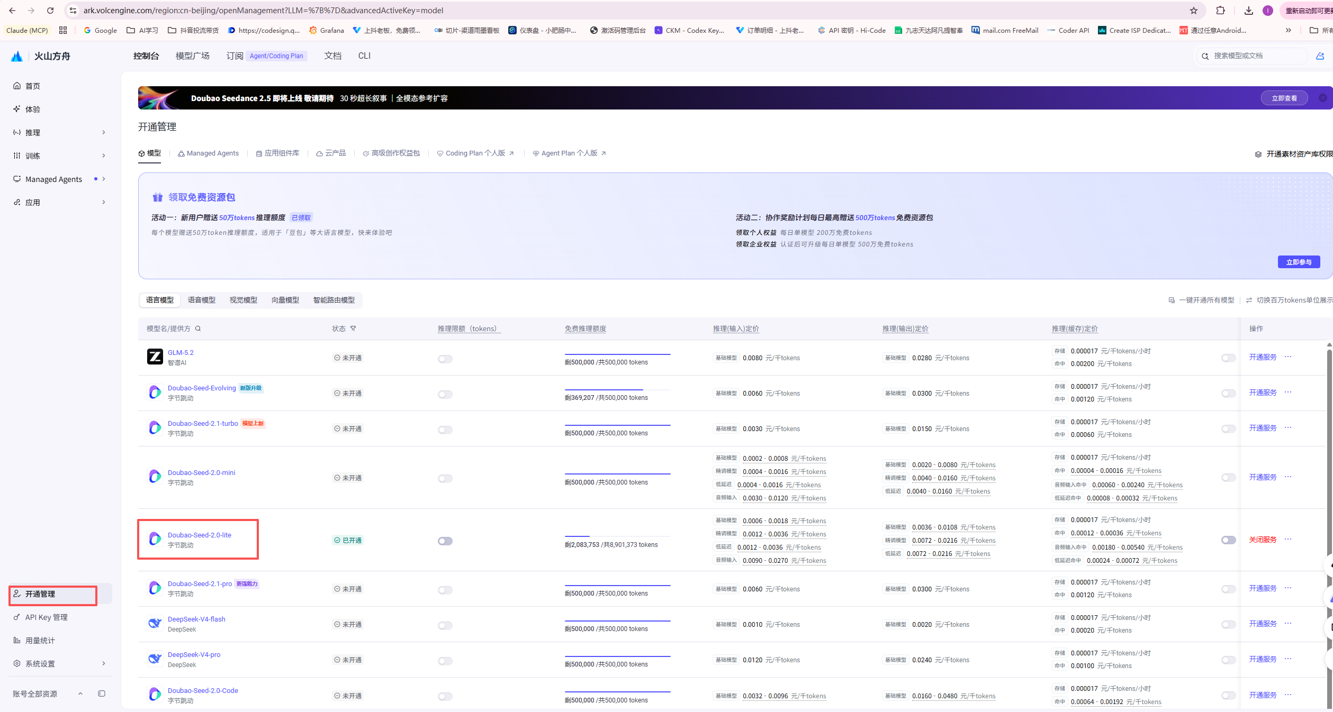Viewport: 1333px width, 712px height.
Task: Open more options for Doubao-Seed-2.0-lite row
Action: [1288, 539]
